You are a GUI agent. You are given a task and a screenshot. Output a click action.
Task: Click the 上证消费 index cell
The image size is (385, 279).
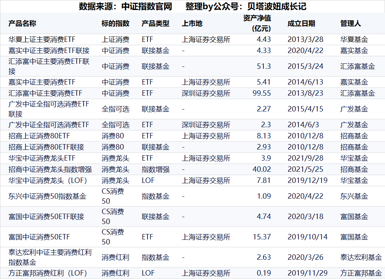(x=115, y=40)
